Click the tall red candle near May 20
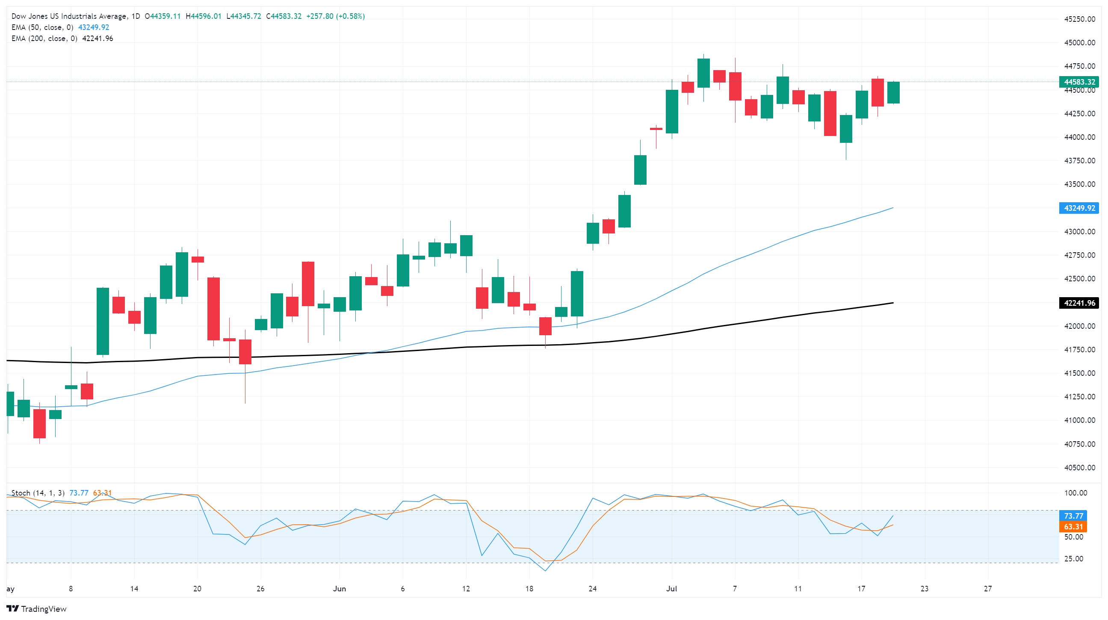The width and height of the screenshot is (1108, 620). (213, 309)
